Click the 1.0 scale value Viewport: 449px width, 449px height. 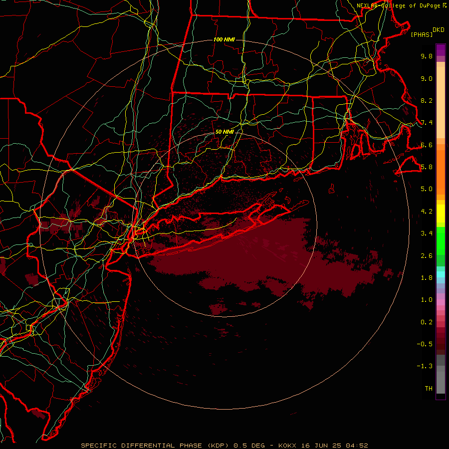tap(427, 300)
